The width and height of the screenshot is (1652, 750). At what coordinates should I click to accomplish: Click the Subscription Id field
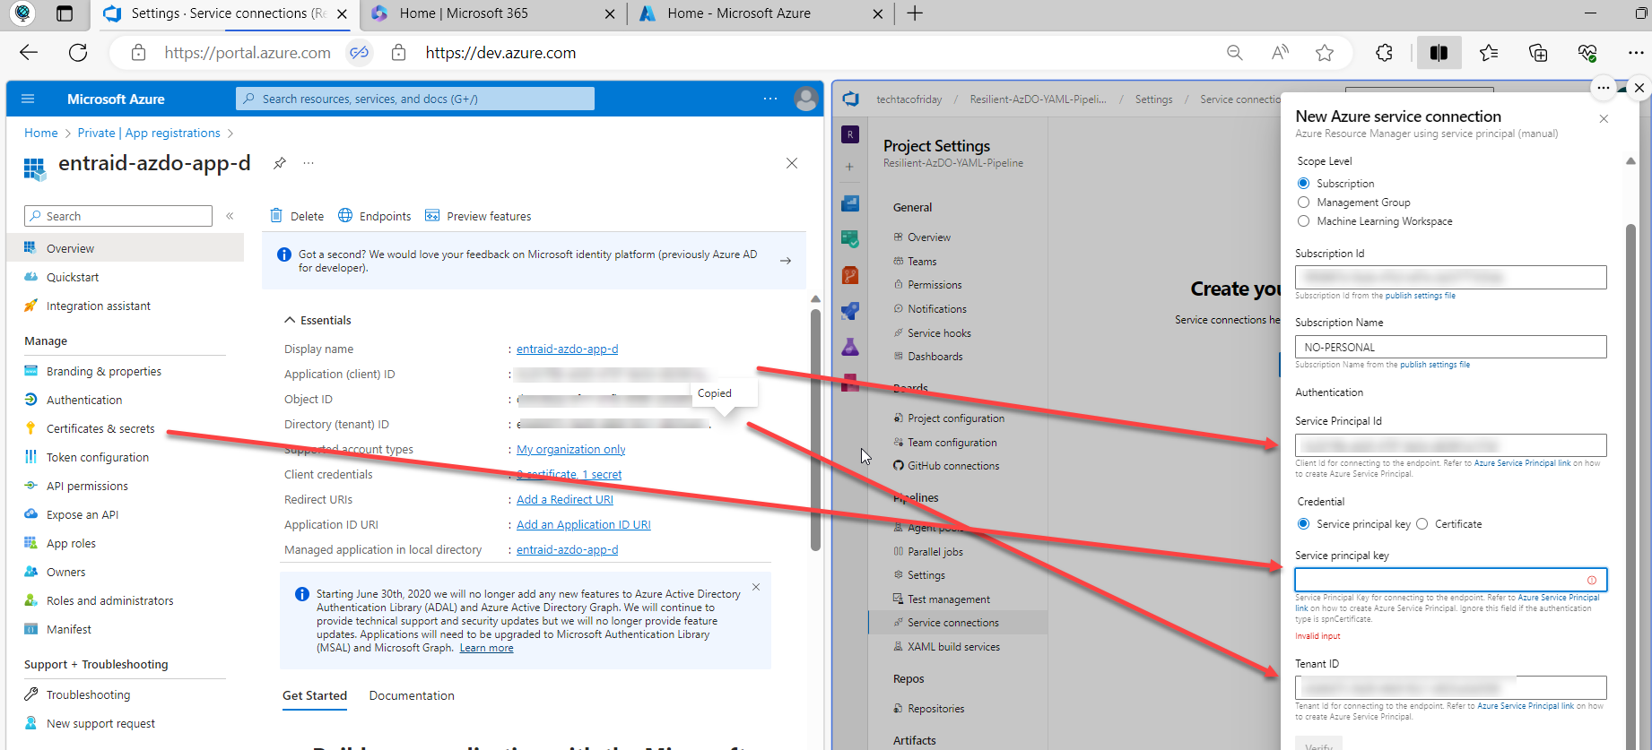(x=1450, y=277)
